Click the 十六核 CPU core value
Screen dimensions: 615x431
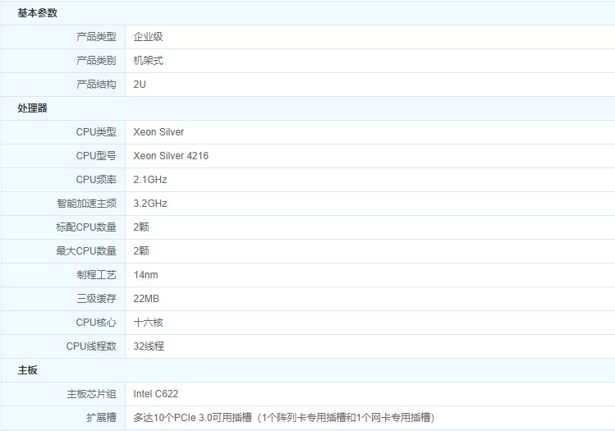click(149, 323)
